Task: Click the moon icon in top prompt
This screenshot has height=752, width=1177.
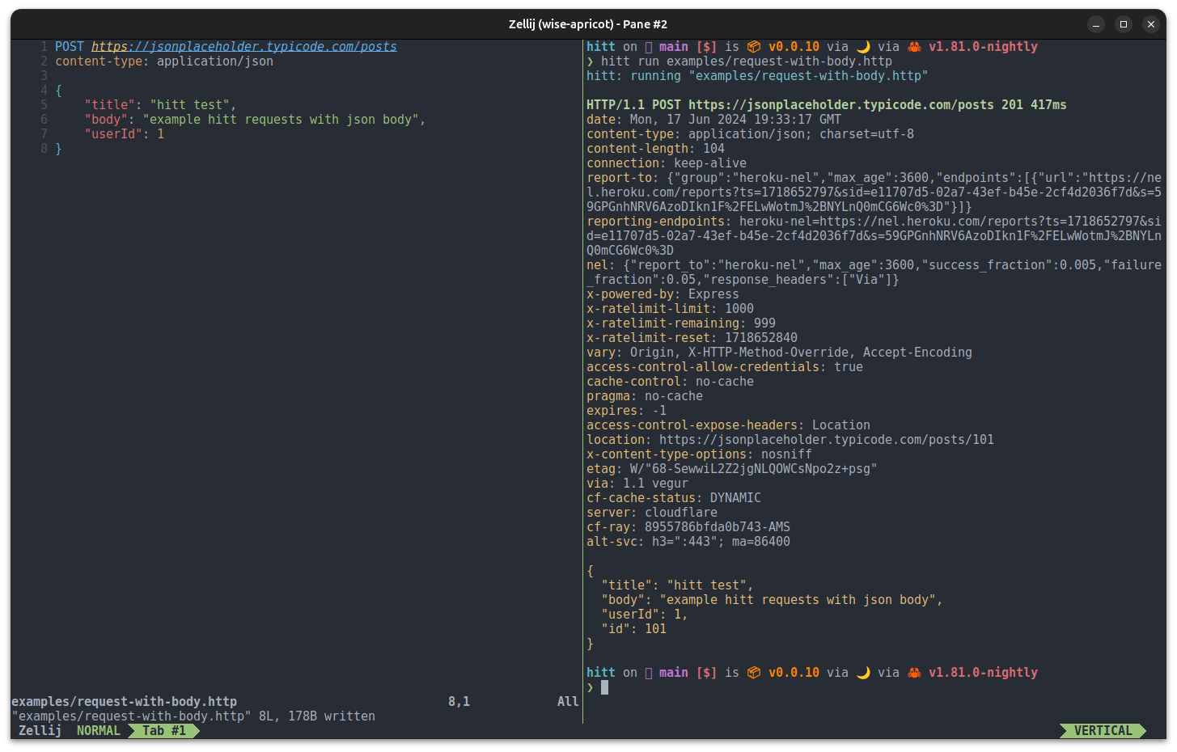Action: [863, 47]
